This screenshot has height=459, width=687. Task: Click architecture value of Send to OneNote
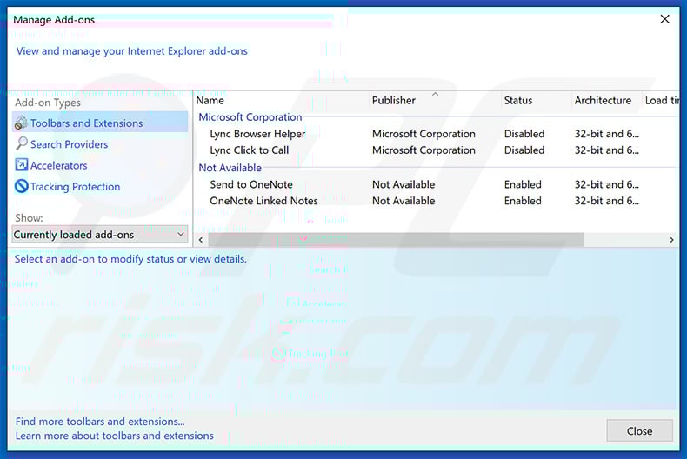(x=607, y=184)
